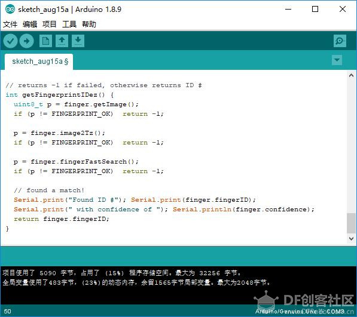Open the 工具 menu
357x317 pixels.
pos(69,24)
